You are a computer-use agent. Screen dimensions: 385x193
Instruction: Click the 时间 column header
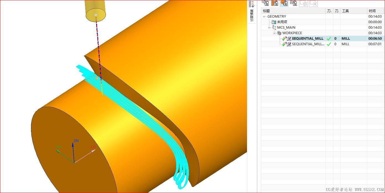point(376,11)
